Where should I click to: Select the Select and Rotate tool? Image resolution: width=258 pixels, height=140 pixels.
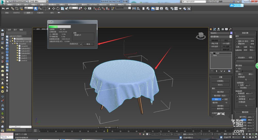(x=58, y=8)
